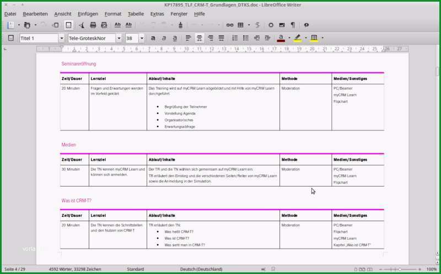Click the Insert hyperlink icon
441x274 pixels.
(230, 25)
